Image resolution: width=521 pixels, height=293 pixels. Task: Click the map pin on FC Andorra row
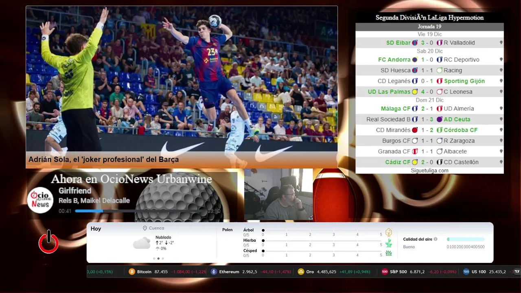(501, 59)
